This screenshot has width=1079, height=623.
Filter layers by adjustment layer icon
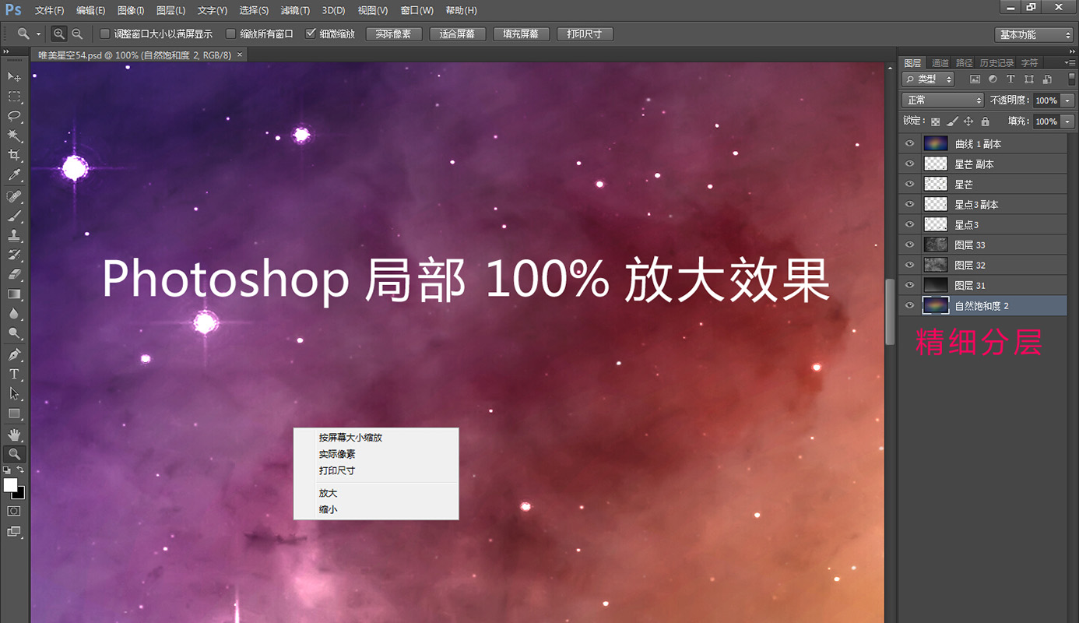point(993,79)
